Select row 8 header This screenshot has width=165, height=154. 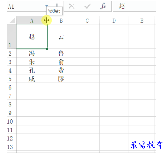12,104
